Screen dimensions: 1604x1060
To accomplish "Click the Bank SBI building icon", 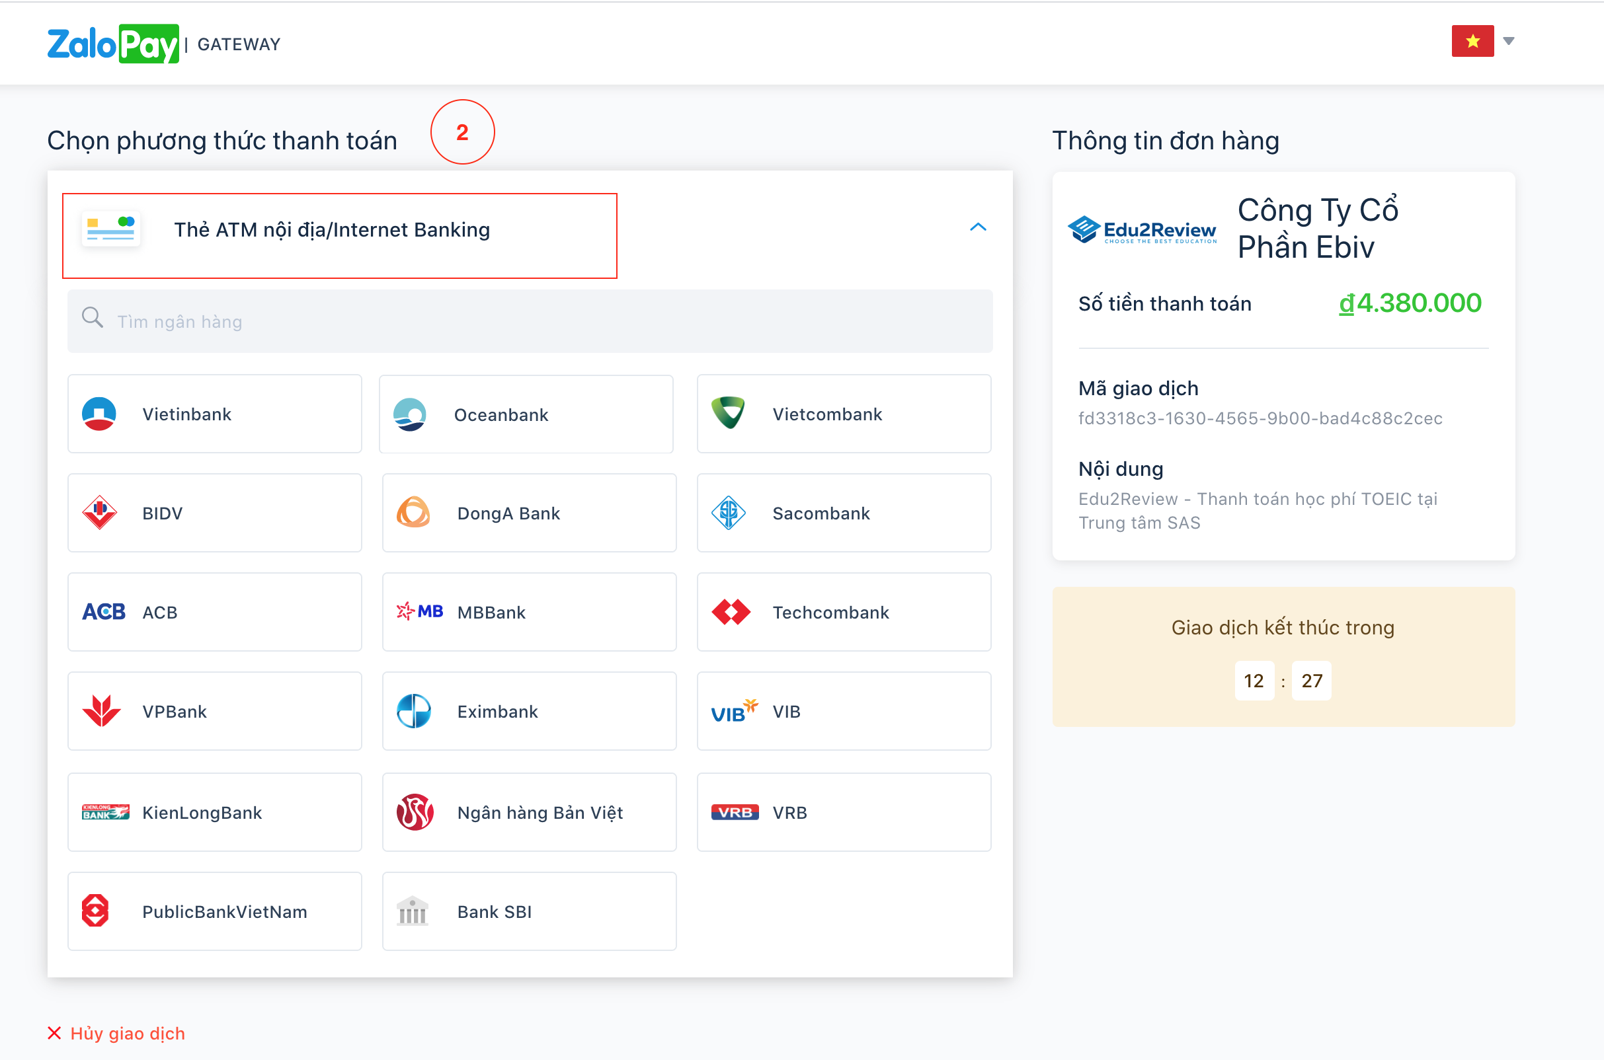I will (x=413, y=911).
